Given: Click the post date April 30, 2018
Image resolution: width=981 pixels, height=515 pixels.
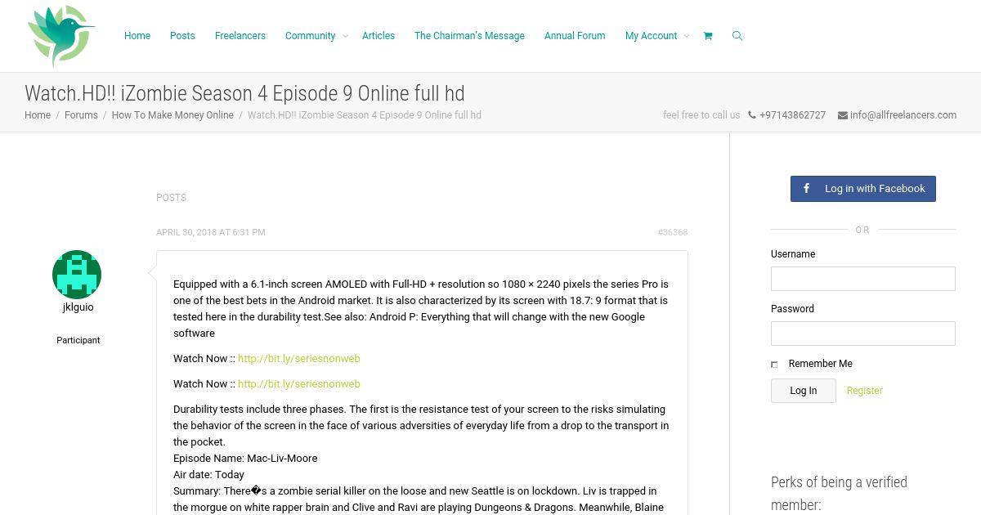Looking at the screenshot, I should click(211, 232).
